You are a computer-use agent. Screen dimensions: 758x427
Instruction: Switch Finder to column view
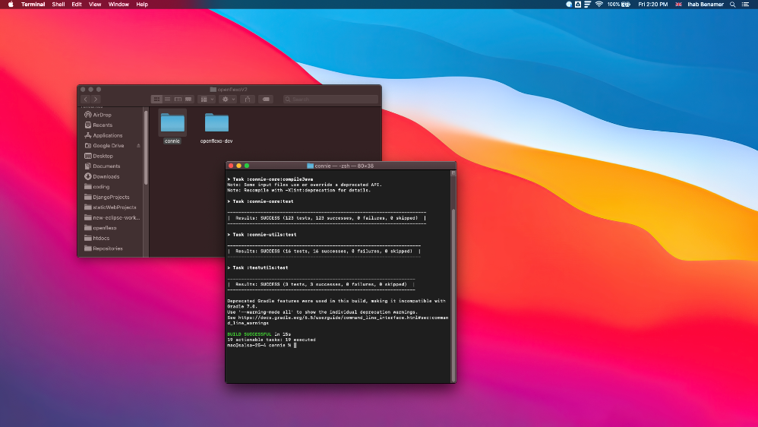pos(178,99)
